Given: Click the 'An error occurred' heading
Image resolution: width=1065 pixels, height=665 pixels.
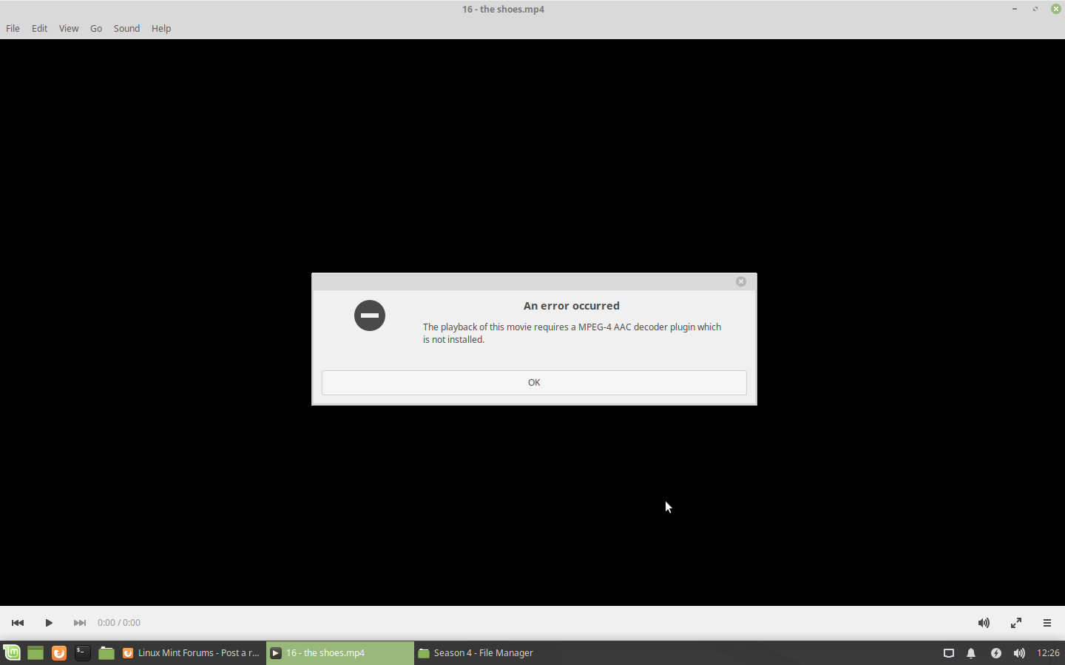Looking at the screenshot, I should (x=572, y=306).
